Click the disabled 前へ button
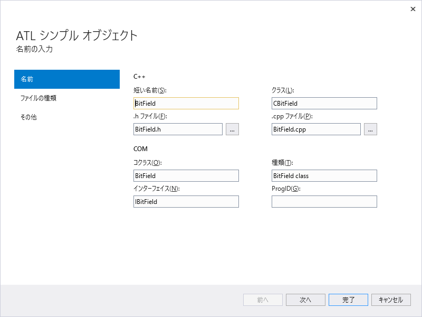Screen dimensions: 422x317 [x=263, y=300]
